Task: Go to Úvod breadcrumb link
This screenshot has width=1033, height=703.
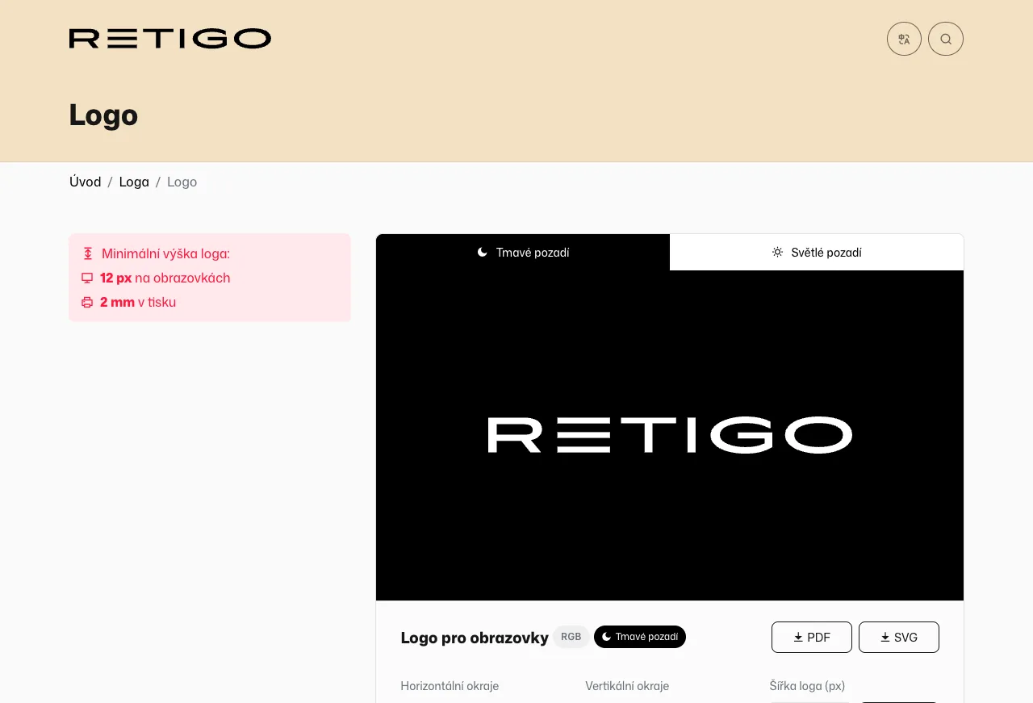Action: pyautogui.click(x=86, y=182)
